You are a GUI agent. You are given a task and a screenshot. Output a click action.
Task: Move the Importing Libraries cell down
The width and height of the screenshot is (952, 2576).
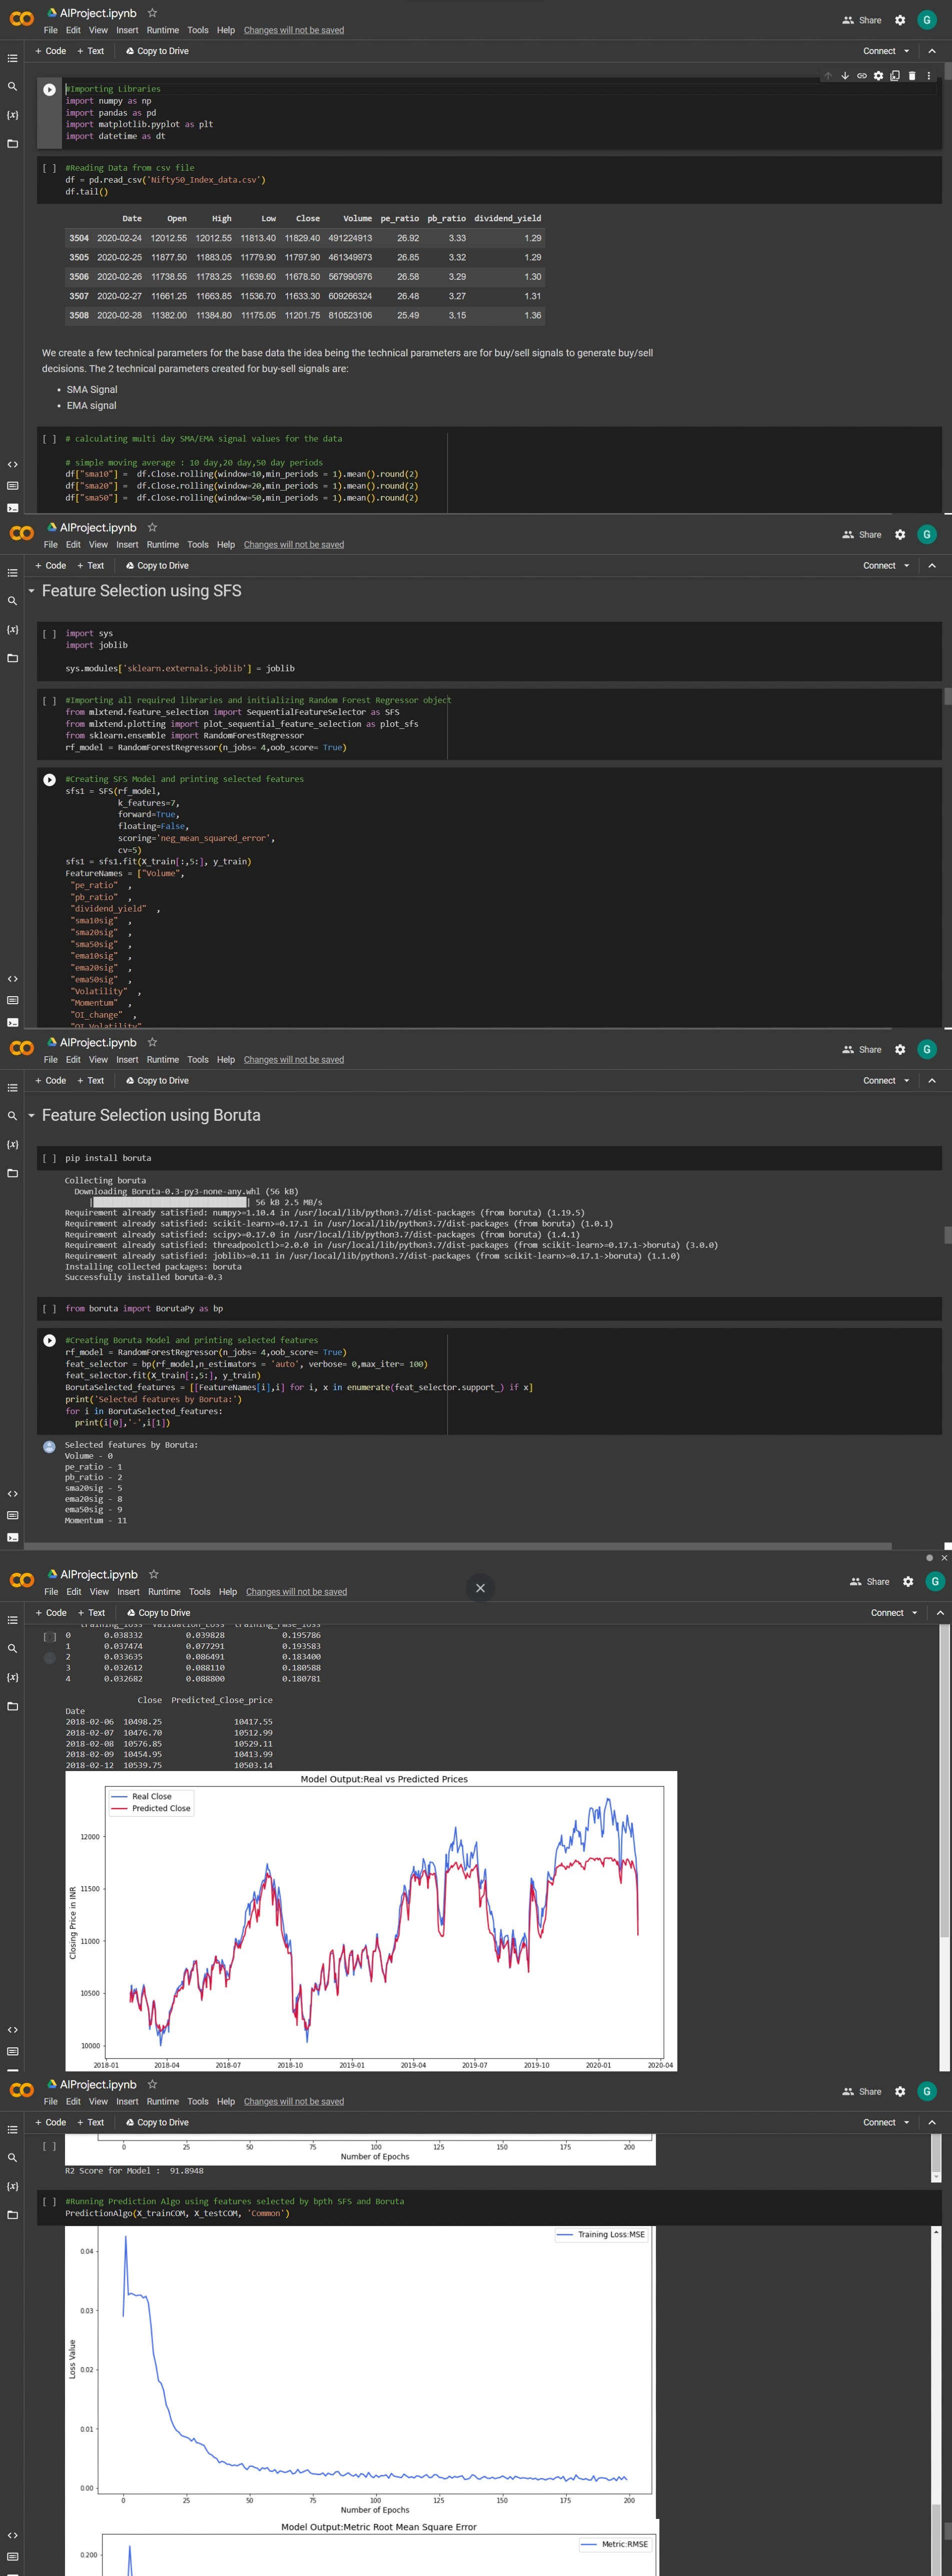click(x=845, y=76)
